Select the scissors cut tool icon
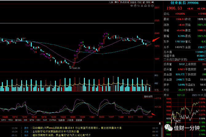This screenshot has height=137, width=206. pos(142,6)
